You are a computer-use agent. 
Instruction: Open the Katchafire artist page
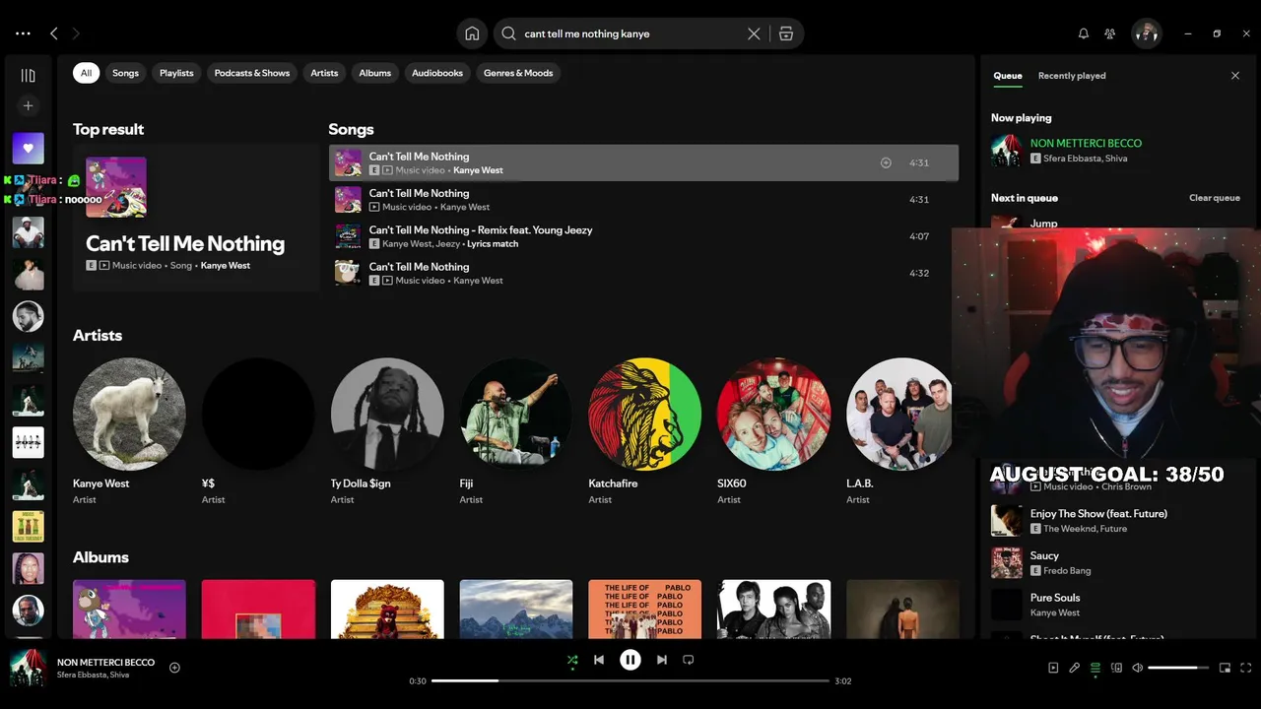point(645,414)
